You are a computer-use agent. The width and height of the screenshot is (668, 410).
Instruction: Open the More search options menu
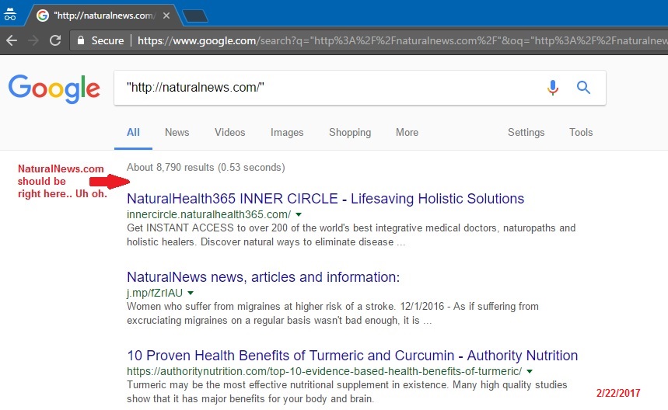407,132
